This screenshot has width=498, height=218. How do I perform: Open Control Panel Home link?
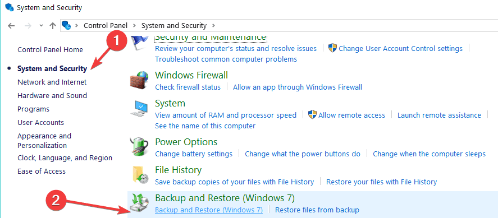click(50, 50)
